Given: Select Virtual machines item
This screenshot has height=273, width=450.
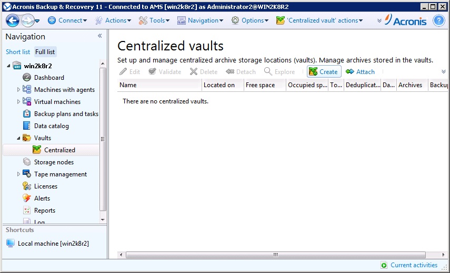Looking at the screenshot, I should (57, 102).
